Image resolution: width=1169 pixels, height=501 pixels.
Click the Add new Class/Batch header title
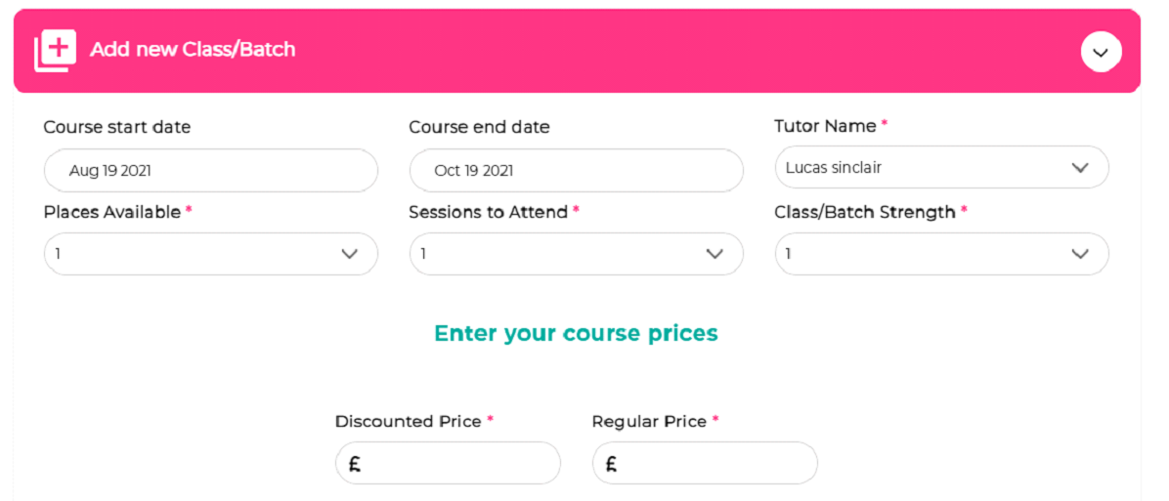[193, 49]
